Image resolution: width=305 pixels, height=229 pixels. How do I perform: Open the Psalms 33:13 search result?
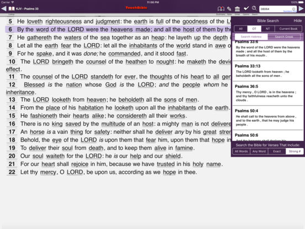click(268, 71)
